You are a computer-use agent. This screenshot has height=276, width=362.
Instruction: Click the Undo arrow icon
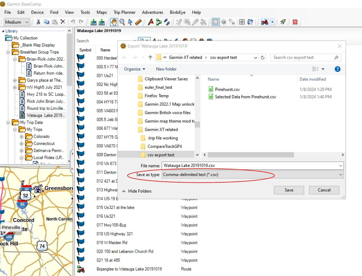coord(73,22)
